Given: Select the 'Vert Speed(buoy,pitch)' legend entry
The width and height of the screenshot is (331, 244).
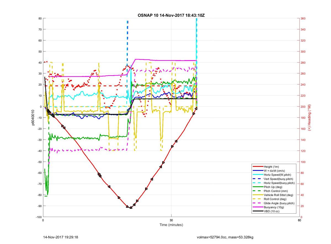Looking at the screenshot, I should pyautogui.click(x=279, y=179).
